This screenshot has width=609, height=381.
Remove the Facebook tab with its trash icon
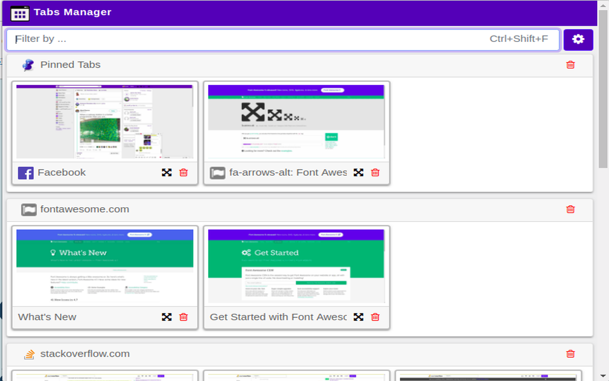coord(183,172)
